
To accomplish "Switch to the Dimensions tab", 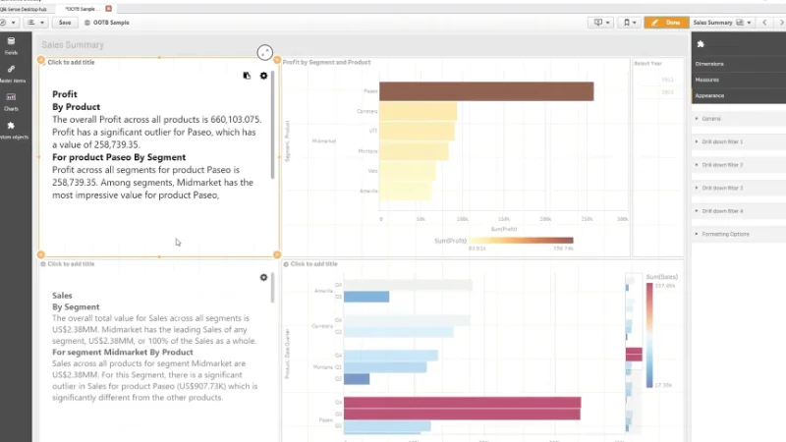I will tap(739, 64).
